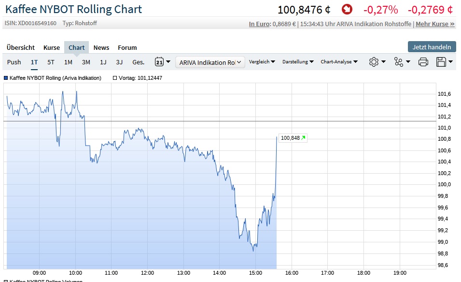
Task: Open the Übersicht tab
Action: 21,47
